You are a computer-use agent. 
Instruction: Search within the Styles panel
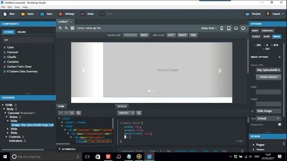tap(139, 113)
